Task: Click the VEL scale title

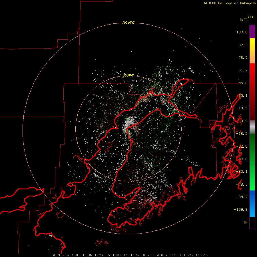Action: [x=251, y=17]
